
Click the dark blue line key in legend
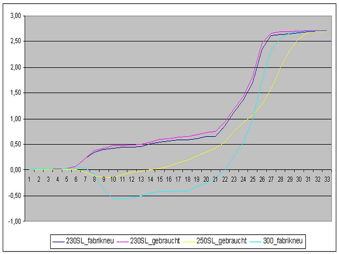(x=59, y=241)
